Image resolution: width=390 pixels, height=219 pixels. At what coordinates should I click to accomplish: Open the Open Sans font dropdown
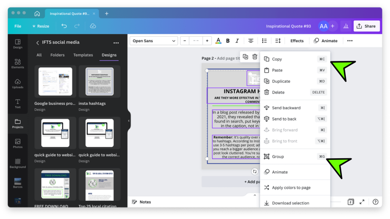tap(154, 41)
